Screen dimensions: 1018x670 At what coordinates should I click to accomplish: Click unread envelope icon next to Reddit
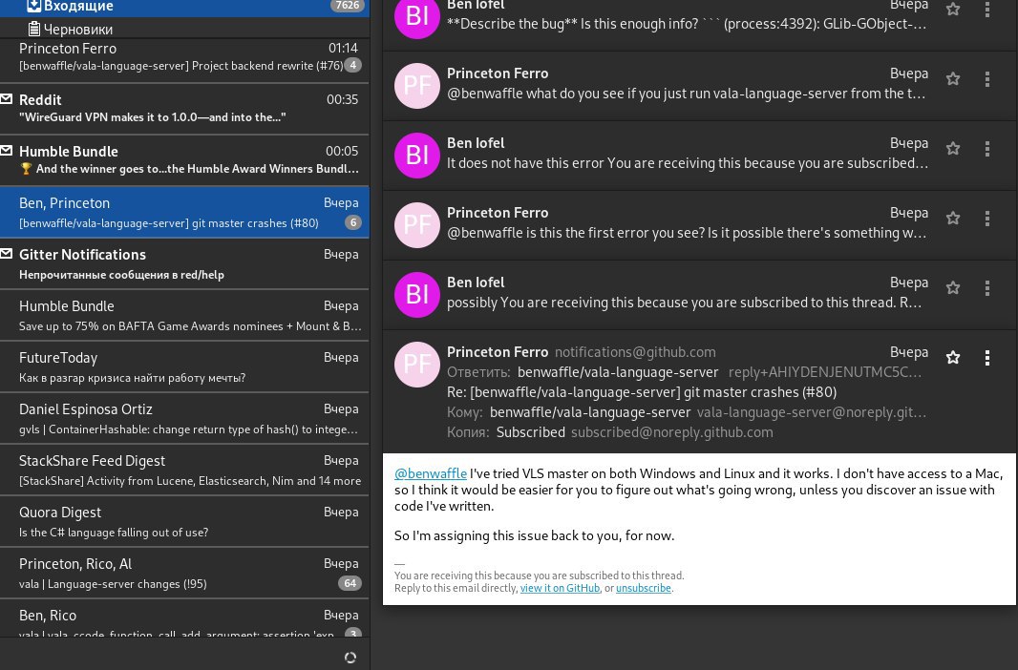click(7, 98)
